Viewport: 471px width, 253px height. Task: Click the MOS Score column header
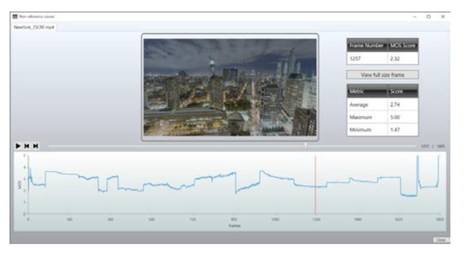[403, 46]
